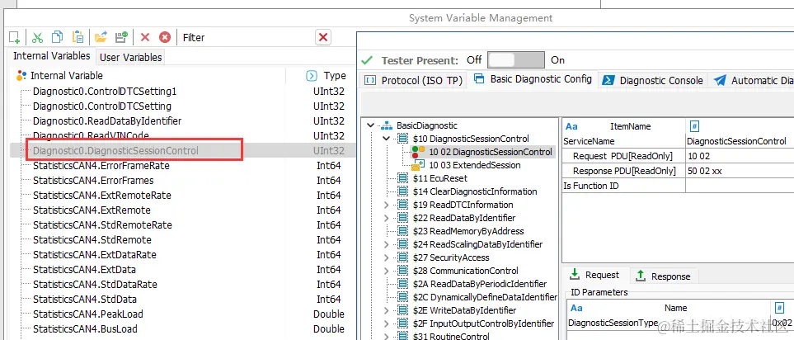
Task: Open the Response tab
Action: pos(664,276)
